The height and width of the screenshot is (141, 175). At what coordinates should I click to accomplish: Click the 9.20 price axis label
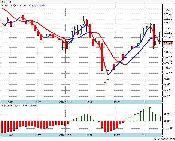(168, 96)
